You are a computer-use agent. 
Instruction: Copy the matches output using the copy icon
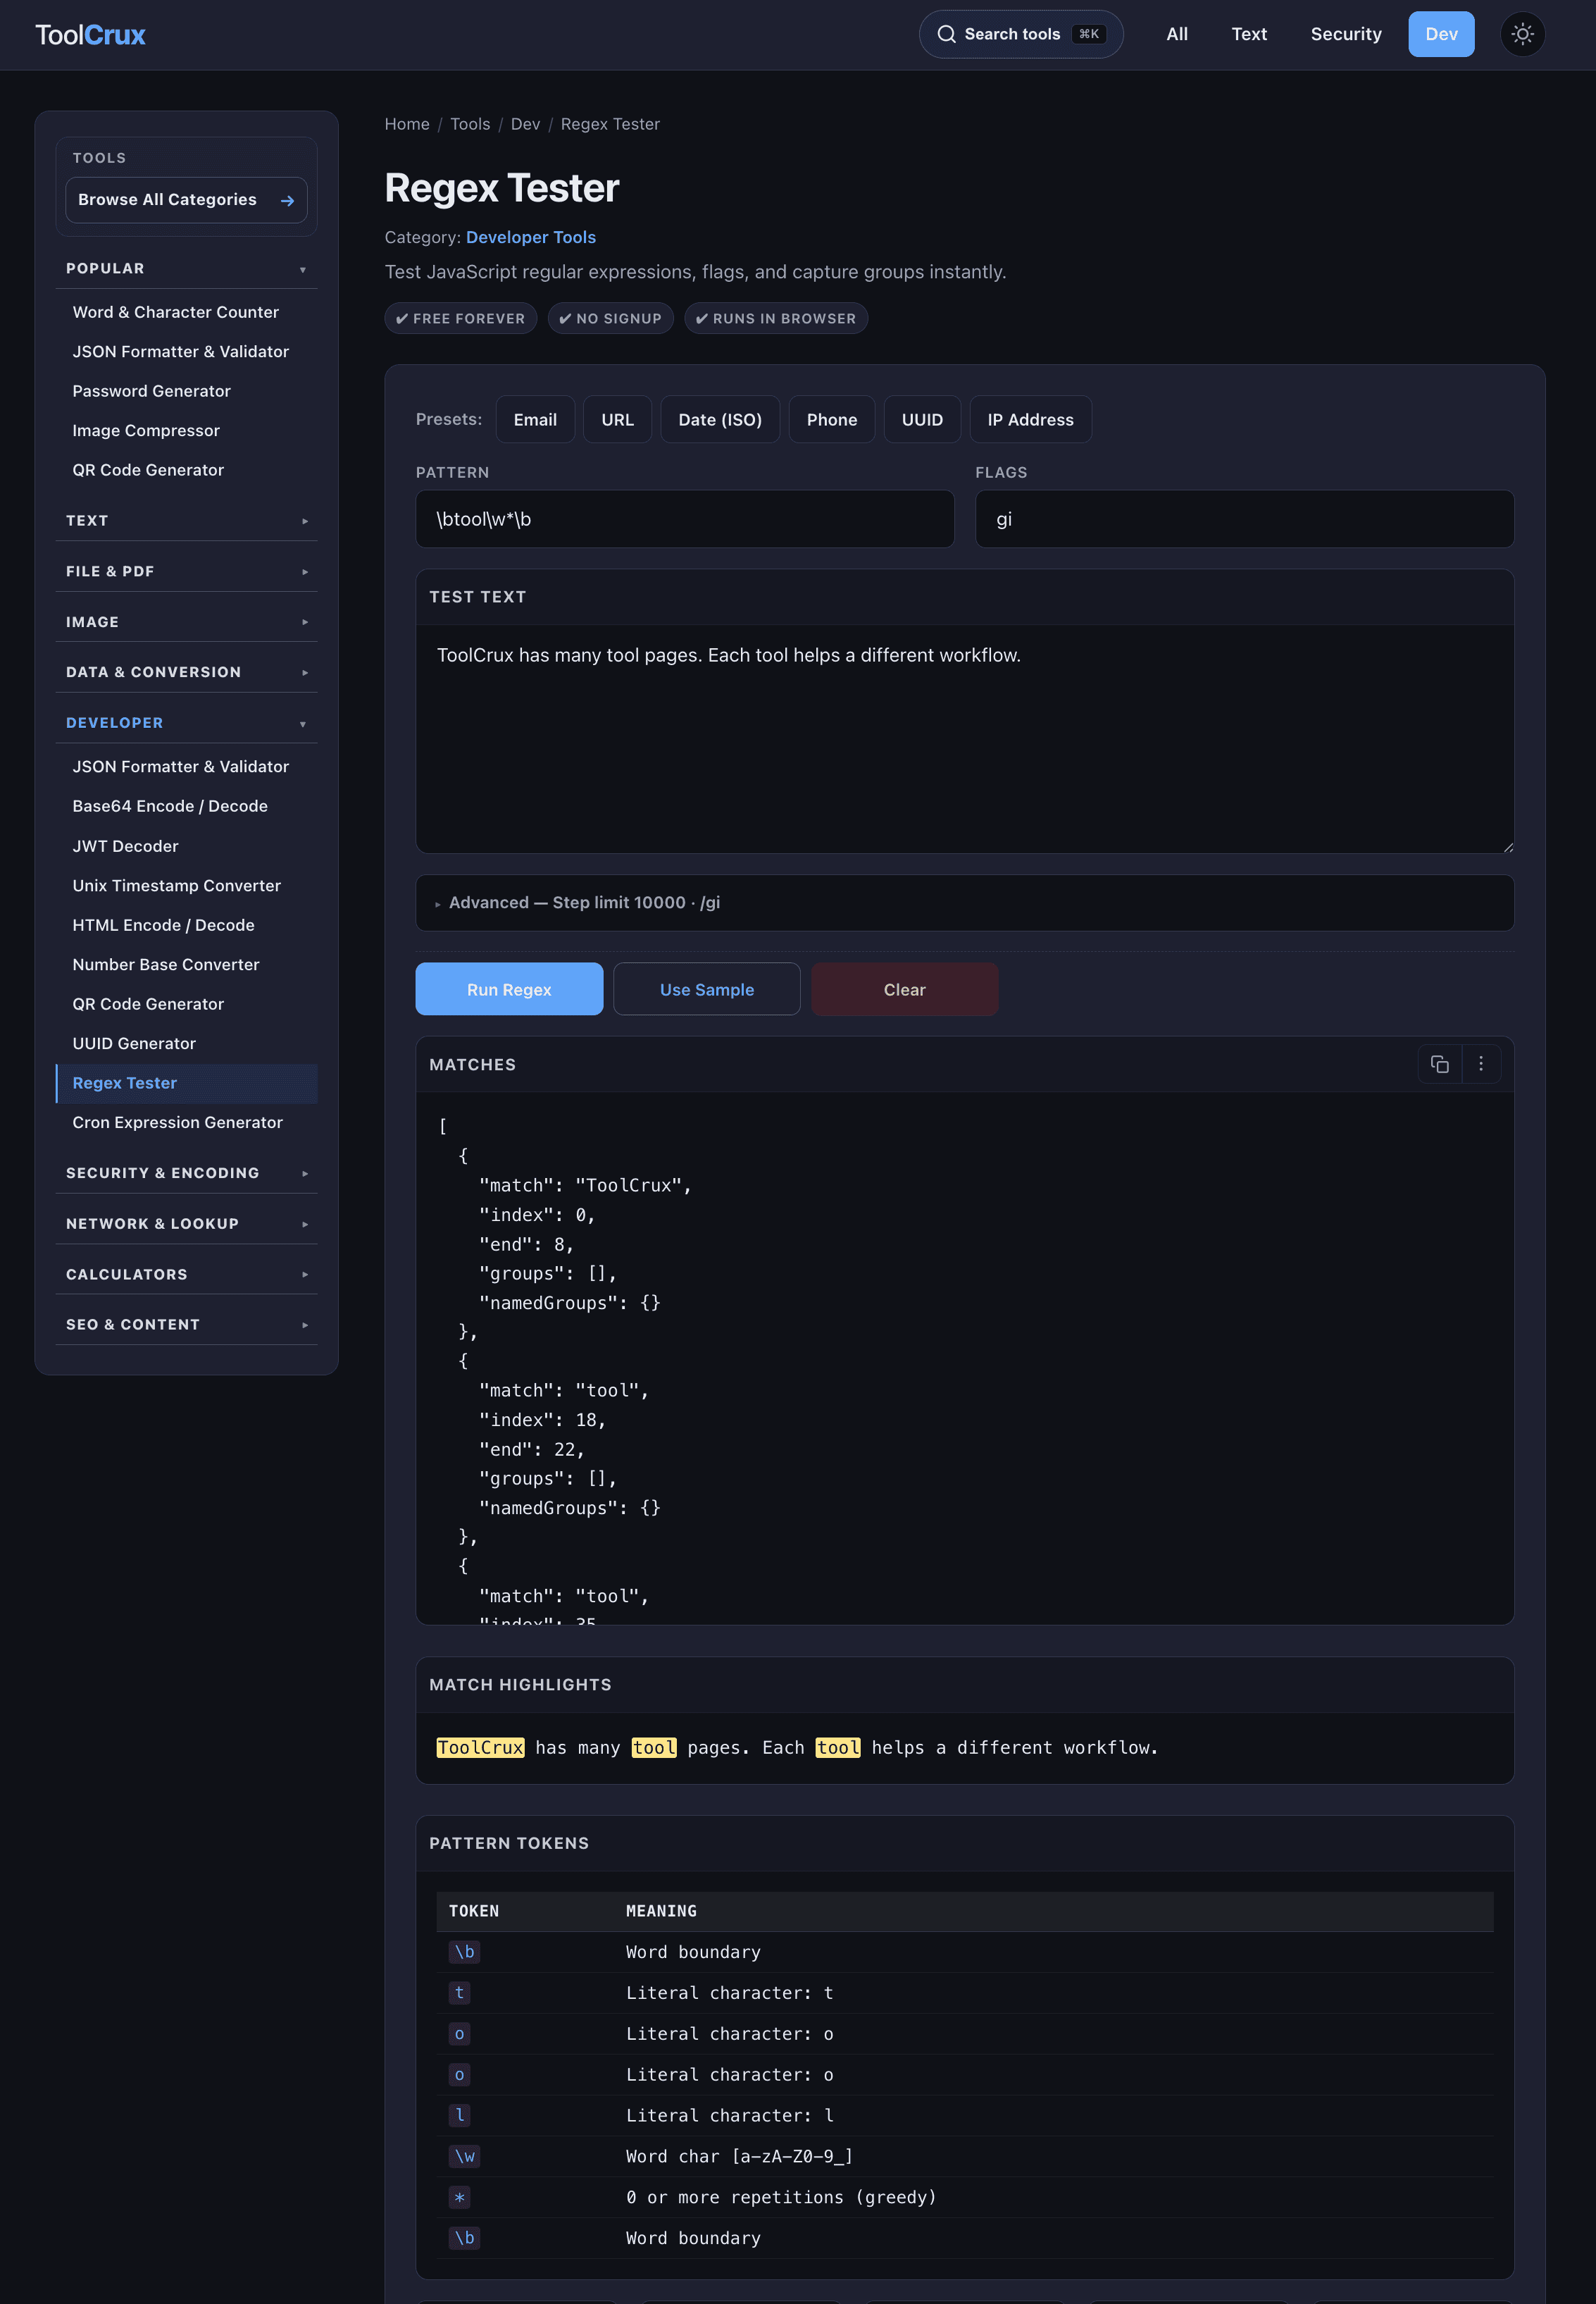1440,1063
